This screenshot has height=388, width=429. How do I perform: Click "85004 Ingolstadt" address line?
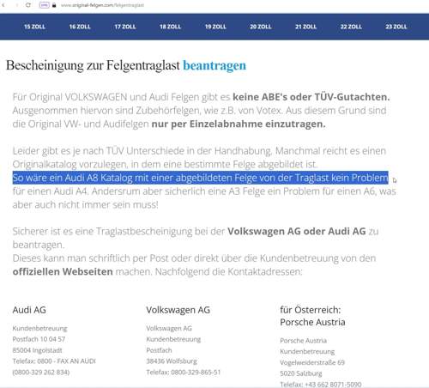[x=37, y=350]
